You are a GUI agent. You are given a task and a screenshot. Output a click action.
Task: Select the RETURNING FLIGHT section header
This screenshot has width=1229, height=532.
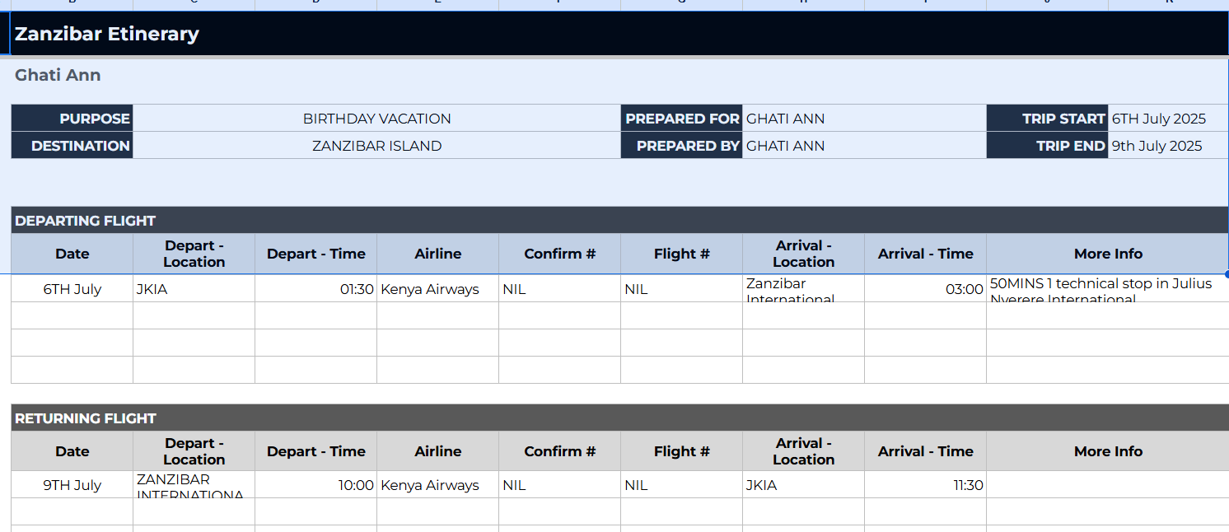619,418
